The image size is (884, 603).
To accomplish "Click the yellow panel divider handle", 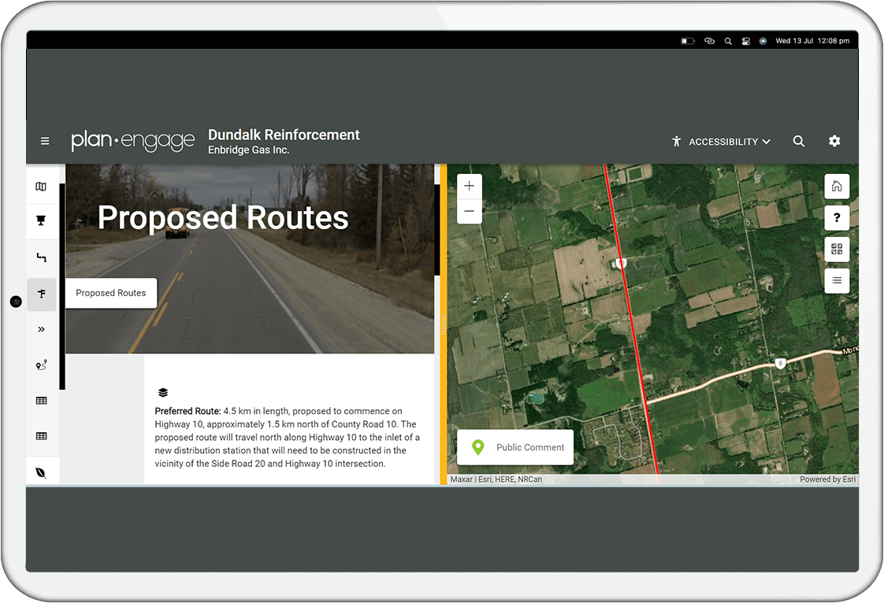I will (x=444, y=324).
